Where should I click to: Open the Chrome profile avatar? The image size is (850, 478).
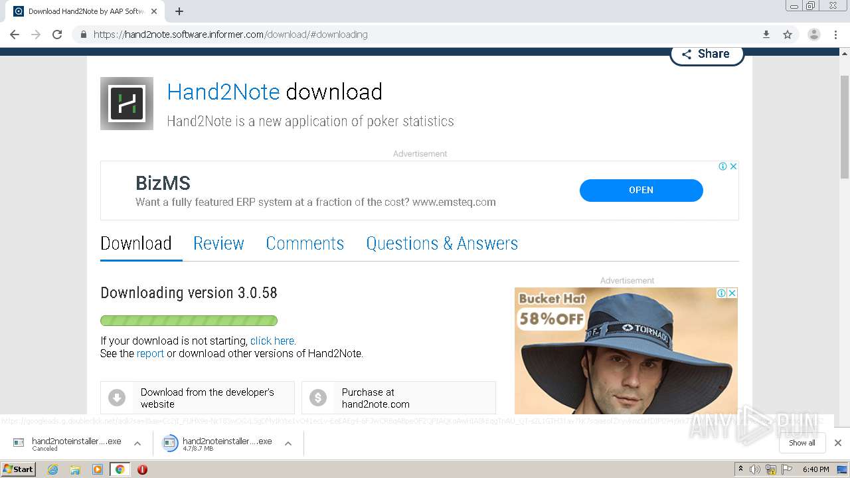813,35
